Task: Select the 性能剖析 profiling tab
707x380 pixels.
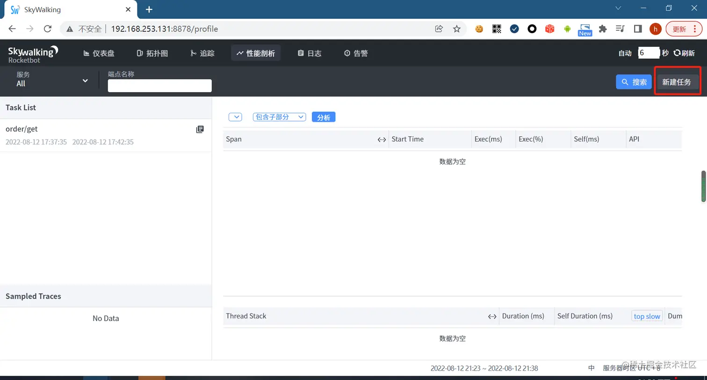Action: pos(256,53)
